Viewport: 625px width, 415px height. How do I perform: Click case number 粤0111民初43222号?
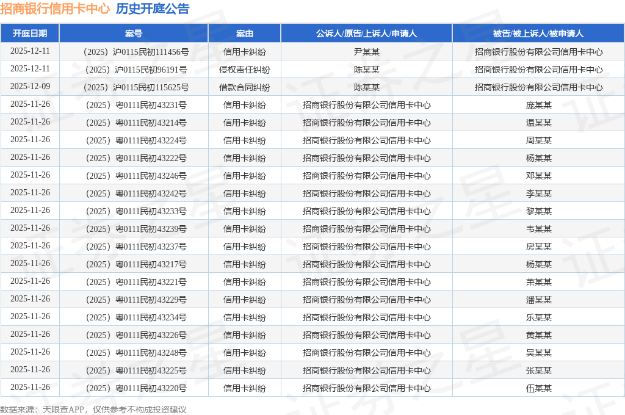click(135, 158)
